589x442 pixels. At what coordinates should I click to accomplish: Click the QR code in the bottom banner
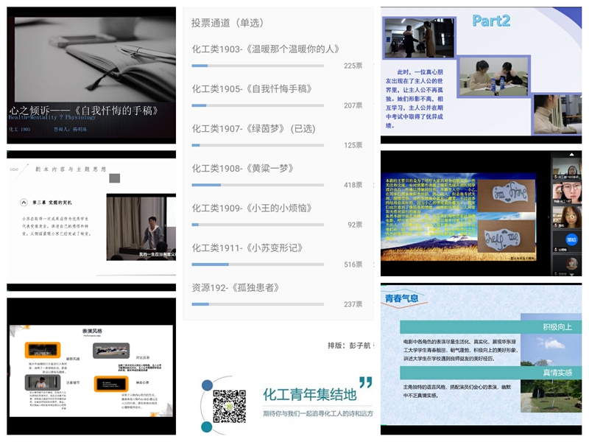tap(228, 404)
